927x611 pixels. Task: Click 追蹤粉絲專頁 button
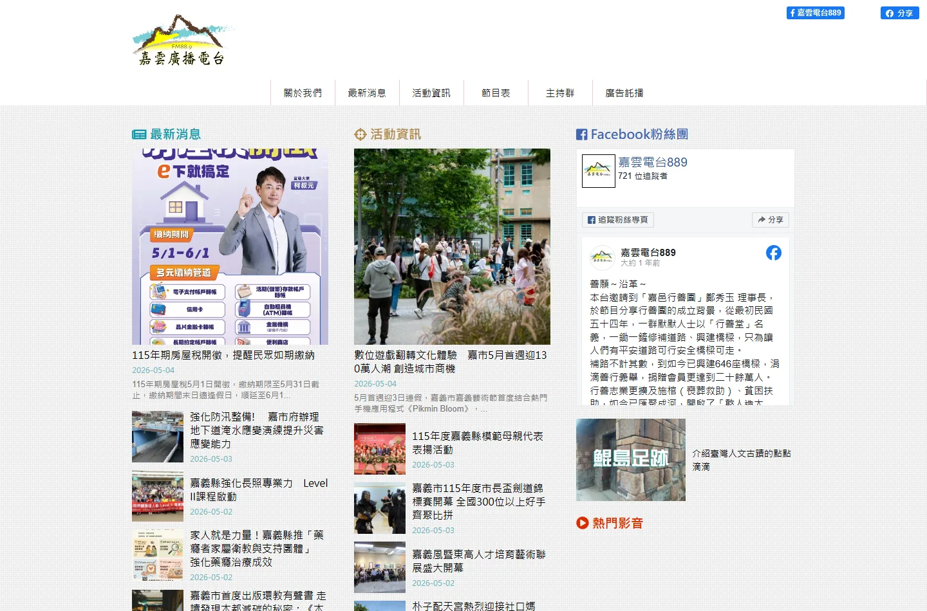coord(618,220)
